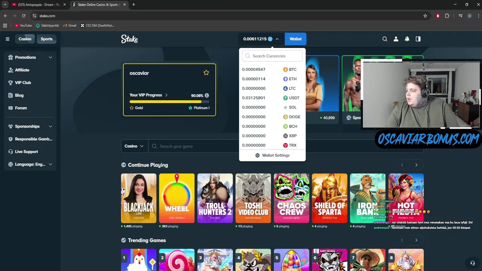This screenshot has height=271, width=482.
Task: Open the user profile icon
Action: (x=396, y=39)
